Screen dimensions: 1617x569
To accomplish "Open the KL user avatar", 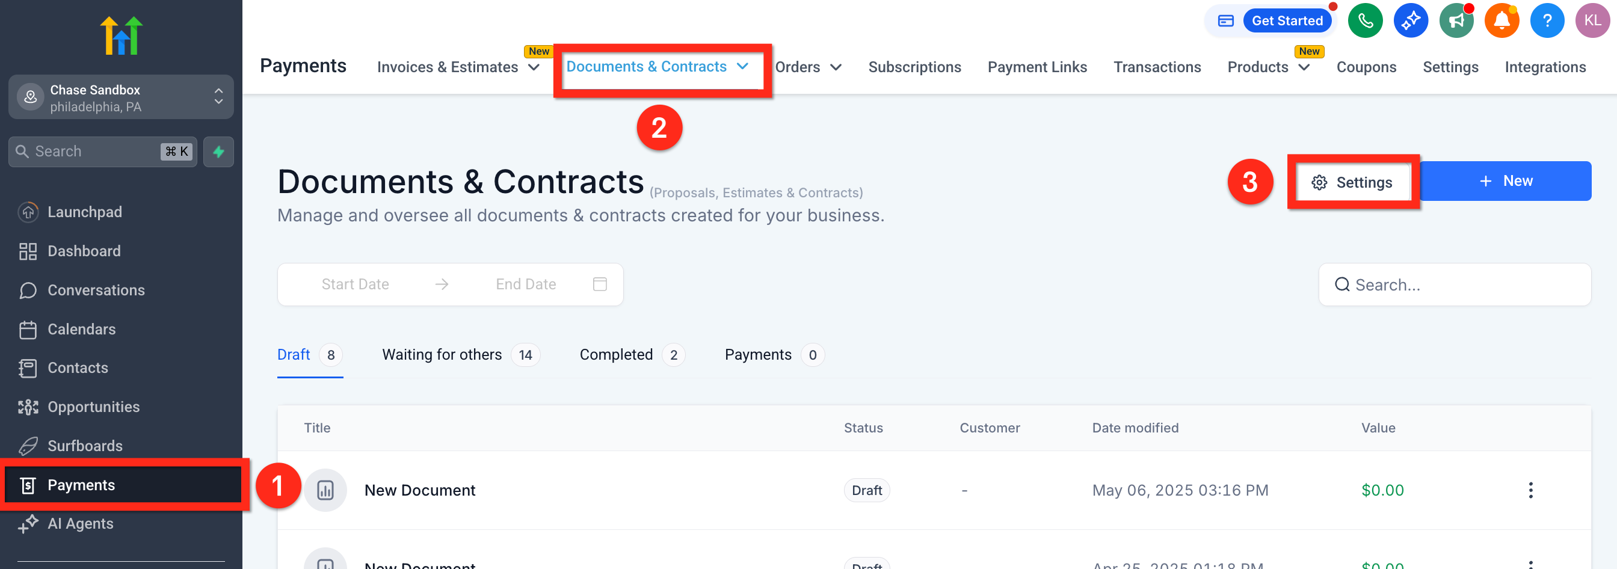I will click(1592, 20).
